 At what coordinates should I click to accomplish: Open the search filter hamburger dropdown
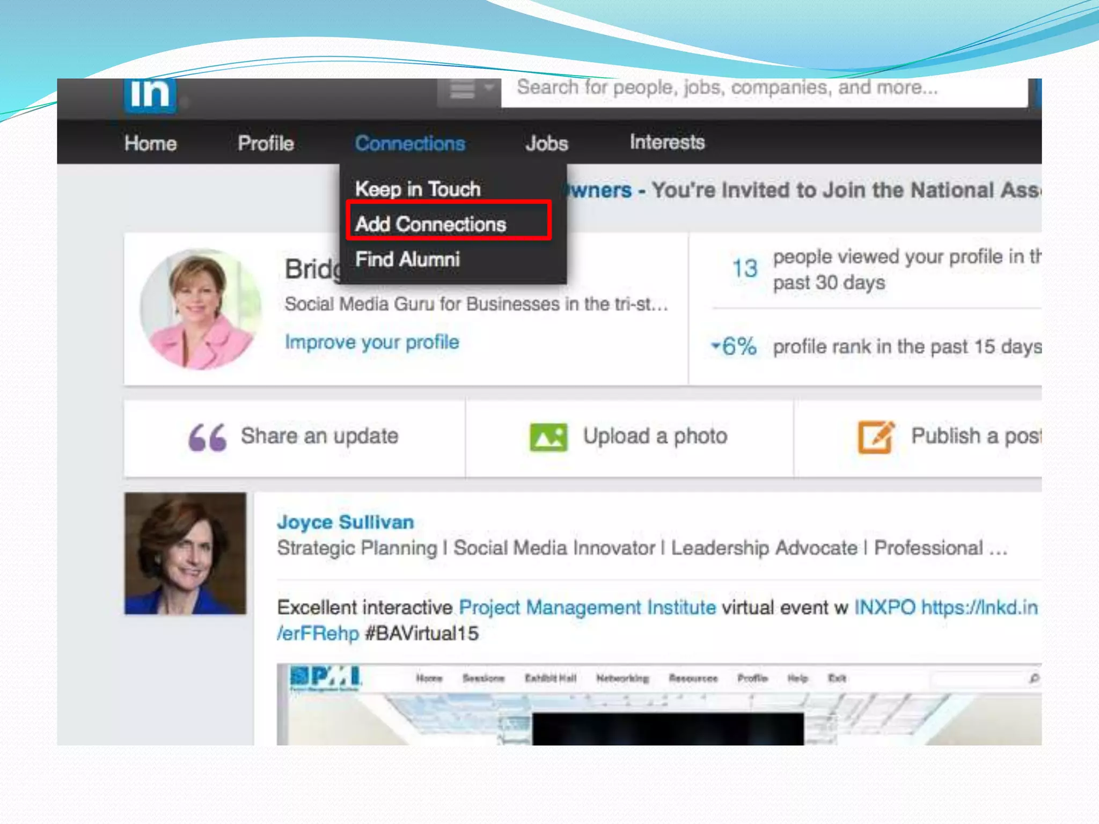(469, 90)
